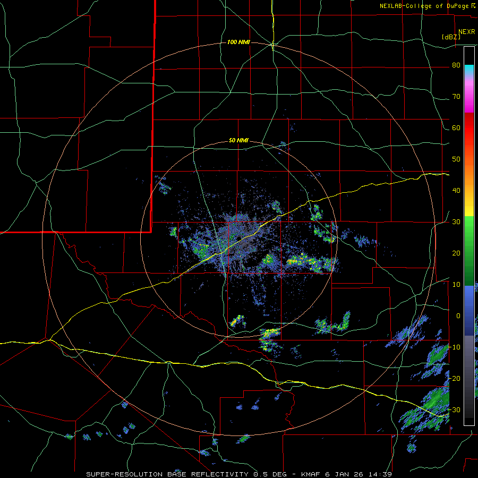Pick the blue band of the color scale
This screenshot has height=478, width=478.
click(470, 311)
